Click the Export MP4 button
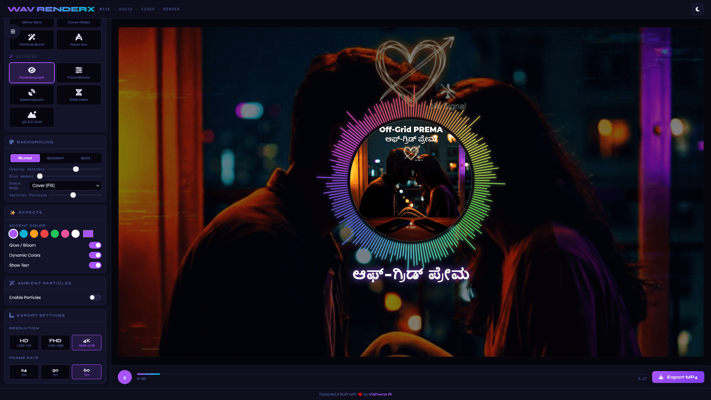 coord(678,377)
